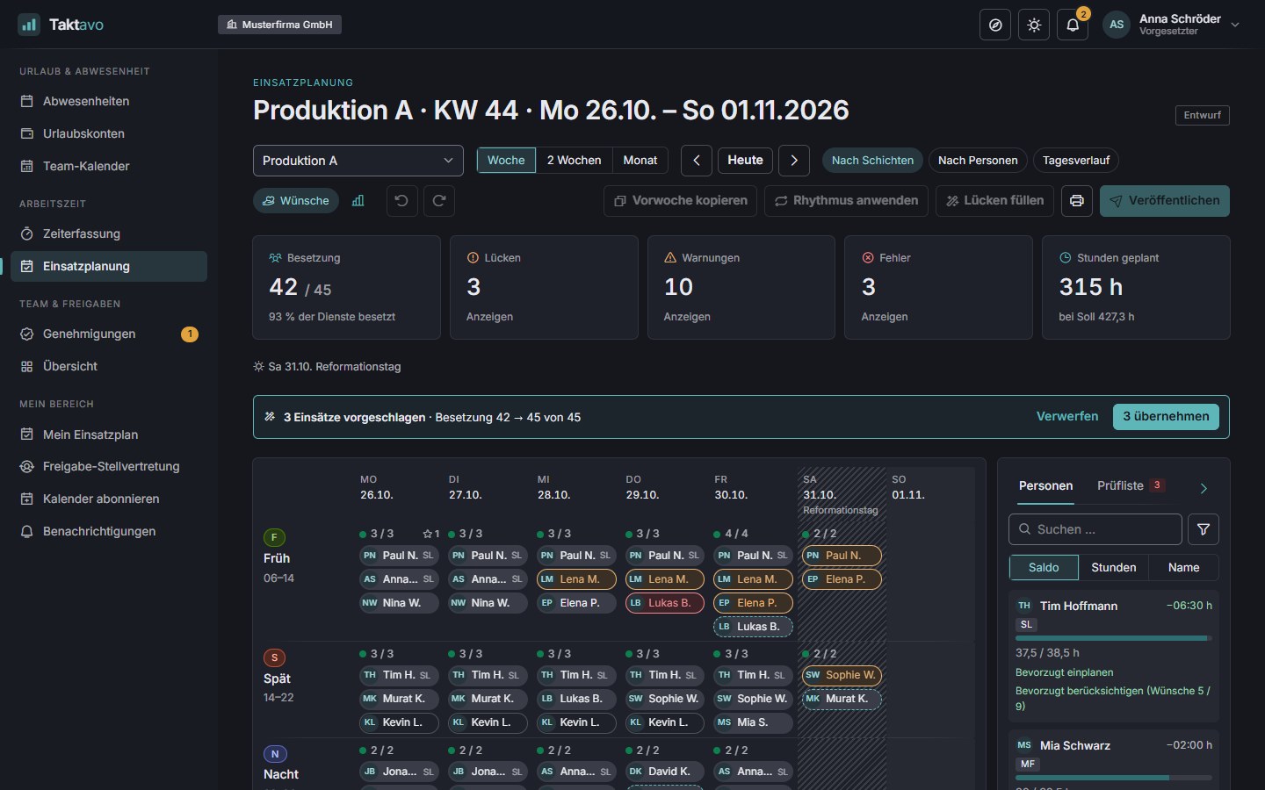Undo the last planning change

coord(401,201)
